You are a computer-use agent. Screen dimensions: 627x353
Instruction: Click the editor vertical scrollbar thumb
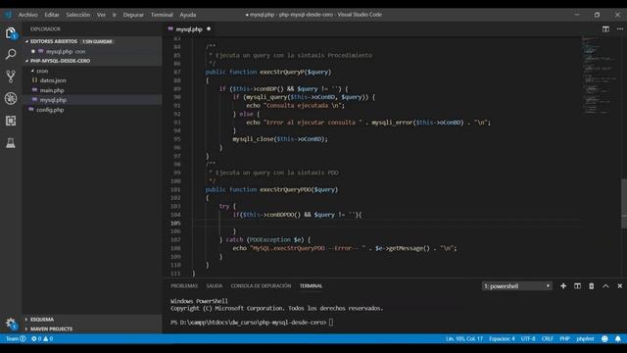(x=624, y=203)
